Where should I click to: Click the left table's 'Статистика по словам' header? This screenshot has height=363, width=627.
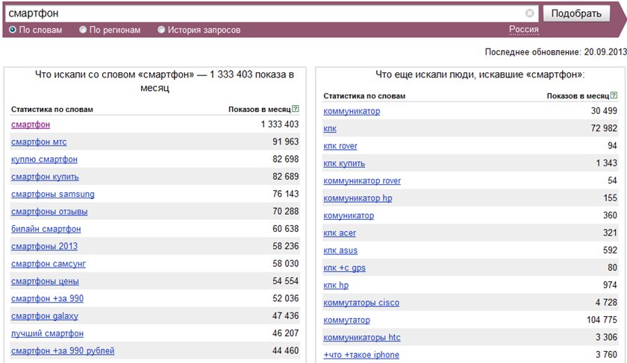(x=52, y=109)
